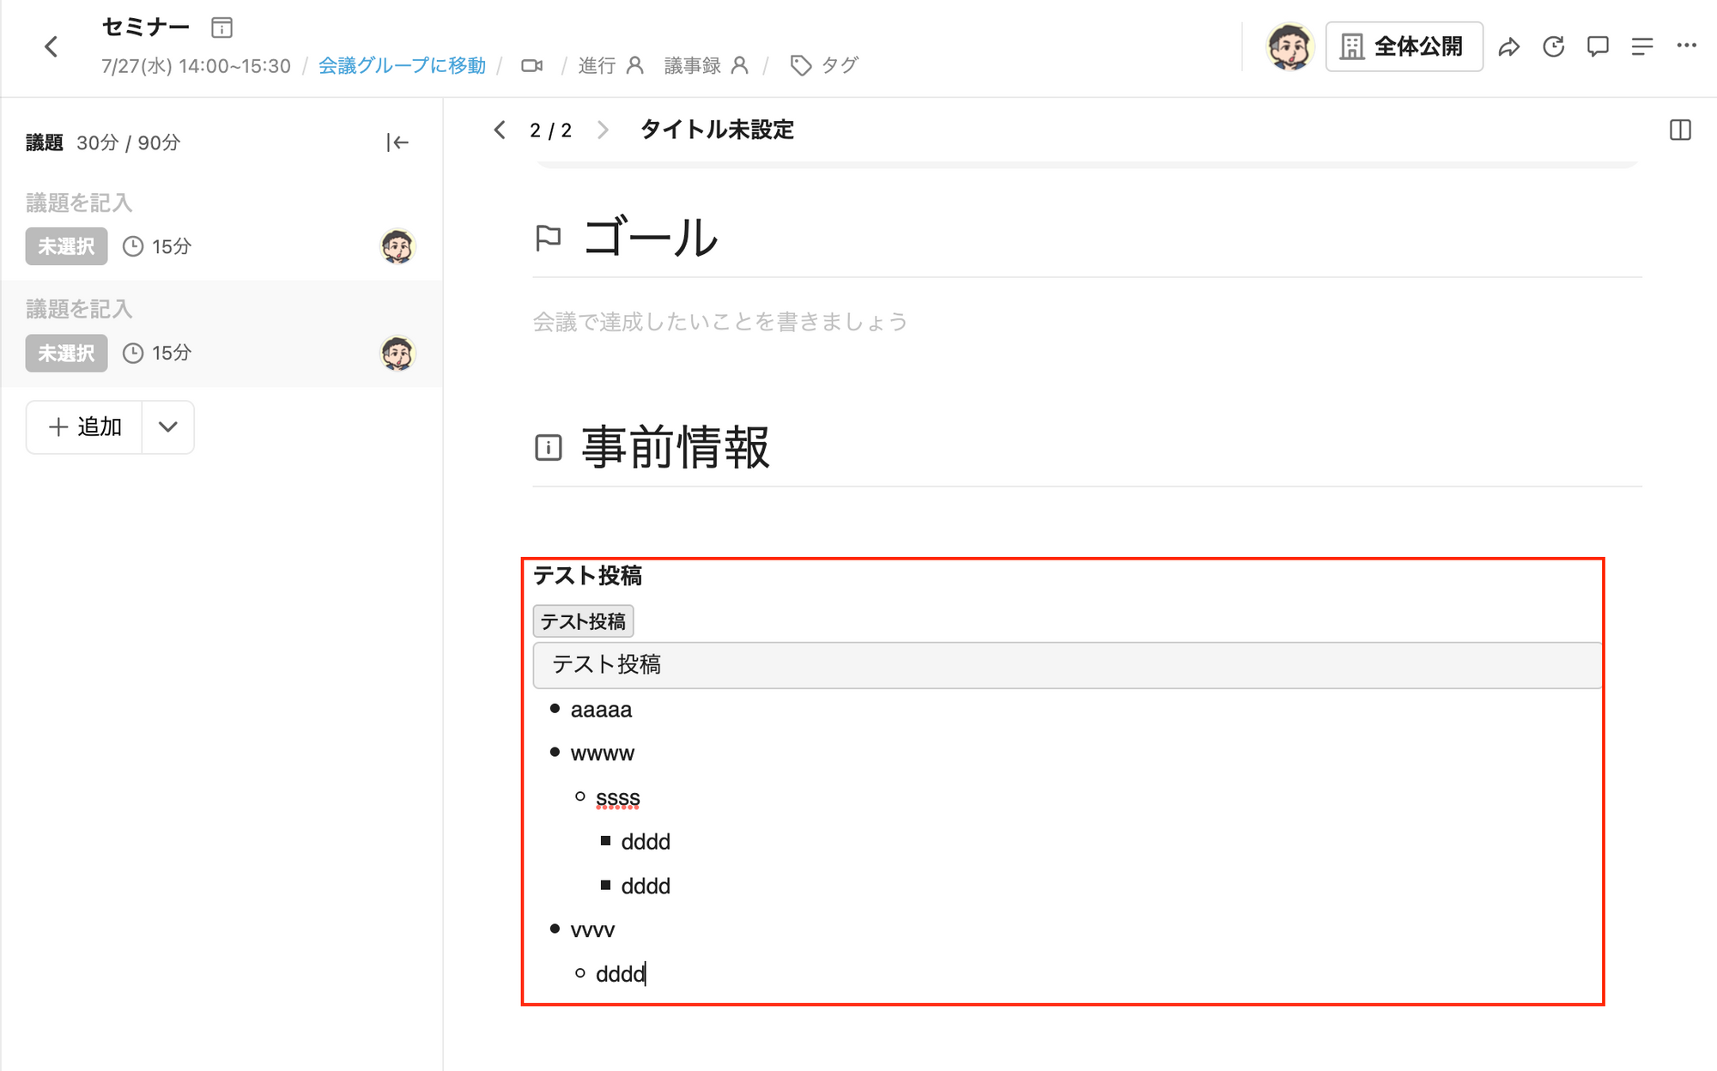
Task: Go to next agenda page
Action: (x=603, y=130)
